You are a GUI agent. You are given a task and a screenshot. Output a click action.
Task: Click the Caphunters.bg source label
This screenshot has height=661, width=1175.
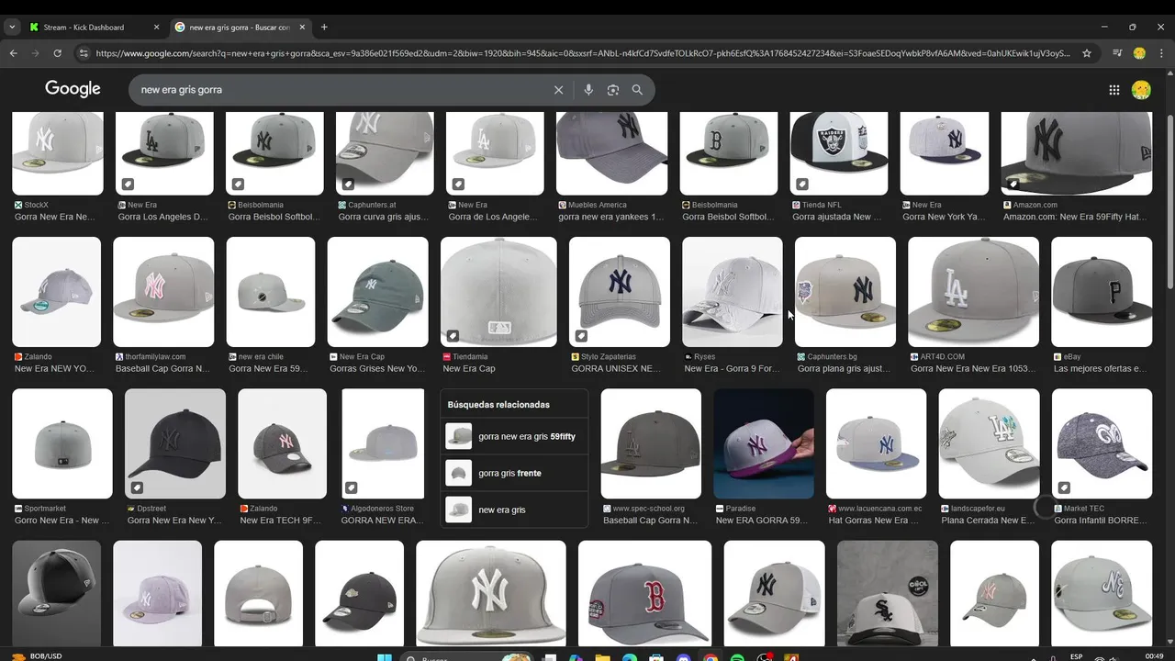tap(827, 357)
